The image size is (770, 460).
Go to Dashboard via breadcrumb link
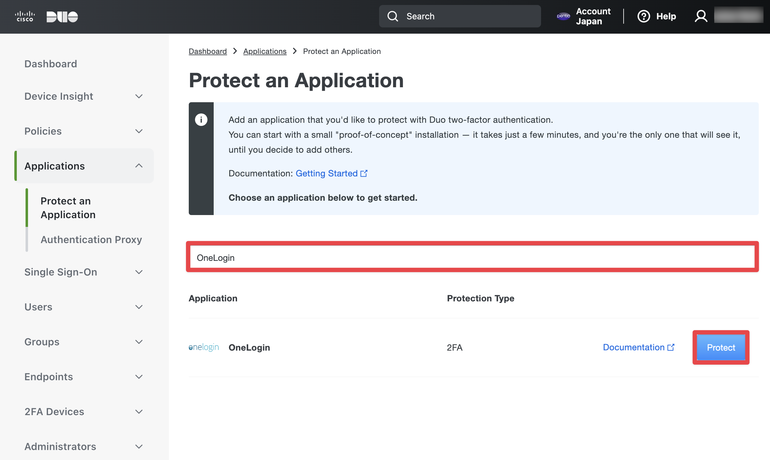[x=208, y=51]
